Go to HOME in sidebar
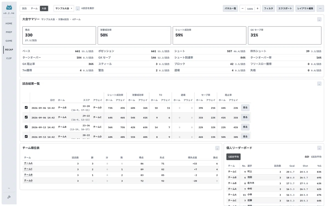The width and height of the screenshot is (329, 206). [9, 24]
